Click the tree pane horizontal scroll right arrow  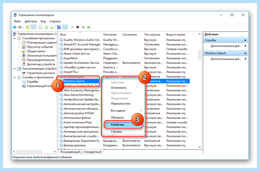coord(55,151)
